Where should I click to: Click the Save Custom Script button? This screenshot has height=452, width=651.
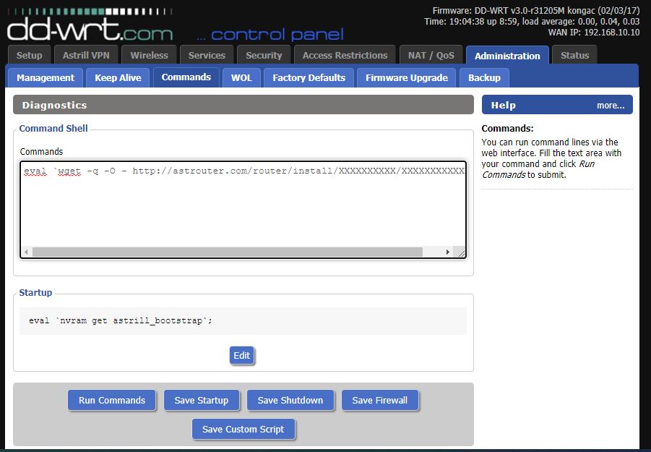pyautogui.click(x=243, y=429)
